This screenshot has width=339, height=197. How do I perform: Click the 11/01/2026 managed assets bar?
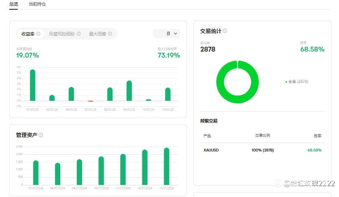coord(123,170)
